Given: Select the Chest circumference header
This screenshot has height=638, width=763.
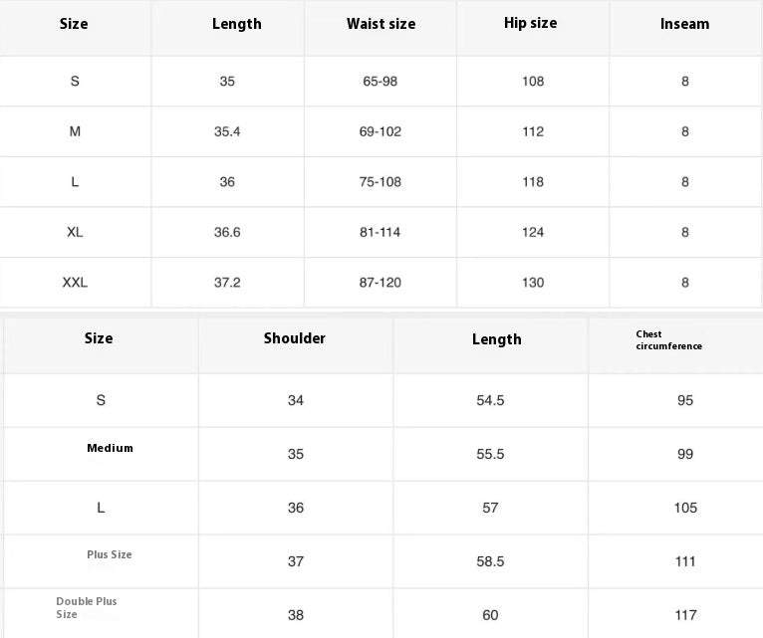Looking at the screenshot, I should pyautogui.click(x=668, y=340).
